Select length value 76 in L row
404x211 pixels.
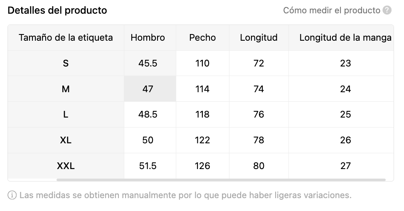point(259,114)
